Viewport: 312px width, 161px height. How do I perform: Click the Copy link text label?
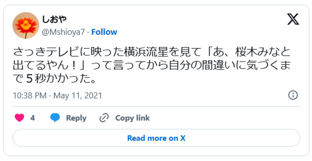[x=132, y=118]
